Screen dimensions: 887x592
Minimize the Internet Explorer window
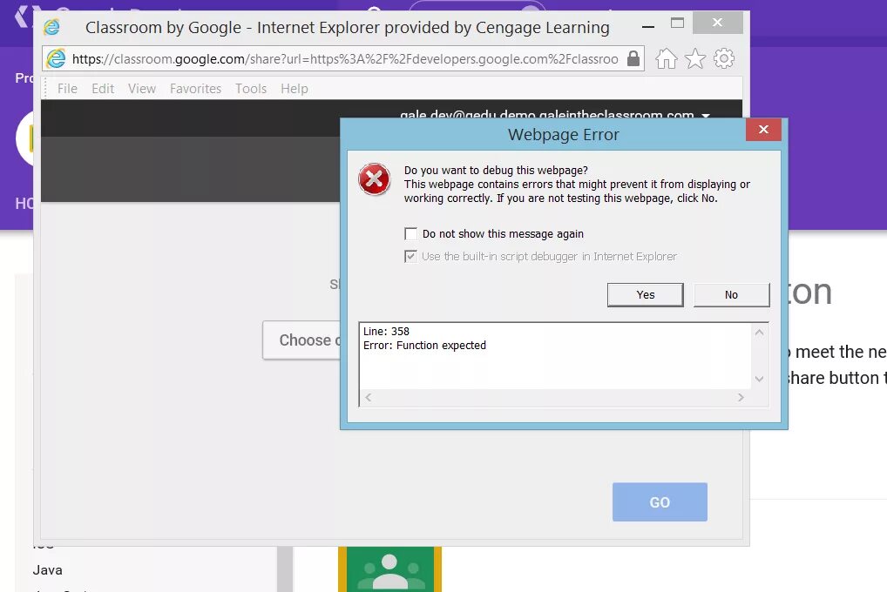(x=648, y=26)
